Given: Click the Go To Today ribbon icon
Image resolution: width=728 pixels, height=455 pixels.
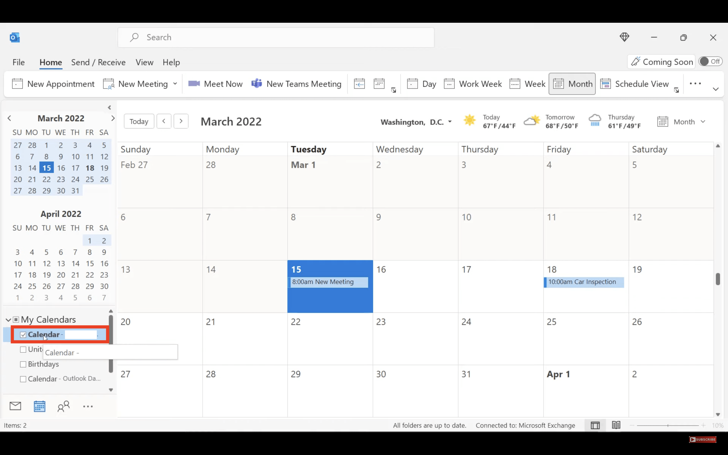Looking at the screenshot, I should (x=359, y=84).
